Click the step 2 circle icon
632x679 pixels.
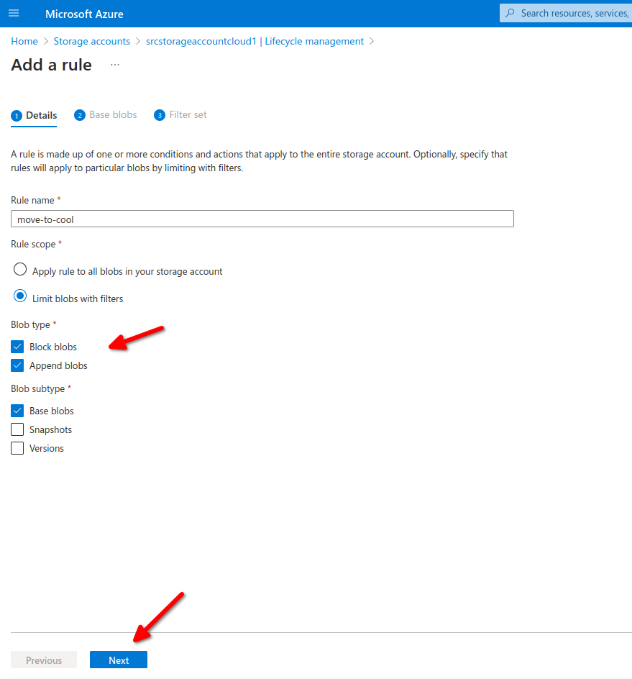point(80,115)
